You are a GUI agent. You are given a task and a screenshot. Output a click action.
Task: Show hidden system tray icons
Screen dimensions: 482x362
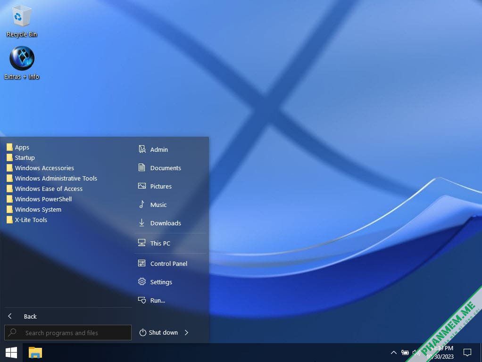[393, 353]
